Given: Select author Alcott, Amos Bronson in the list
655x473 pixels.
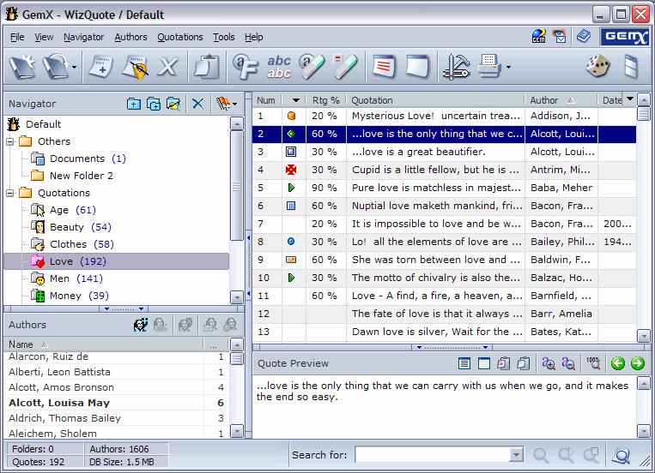Looking at the screenshot, I should (61, 387).
